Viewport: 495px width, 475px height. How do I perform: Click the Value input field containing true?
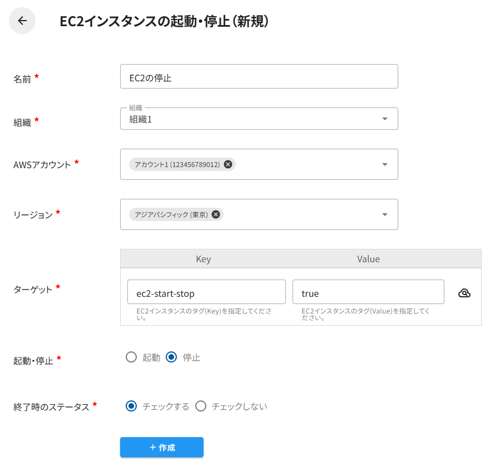point(368,292)
